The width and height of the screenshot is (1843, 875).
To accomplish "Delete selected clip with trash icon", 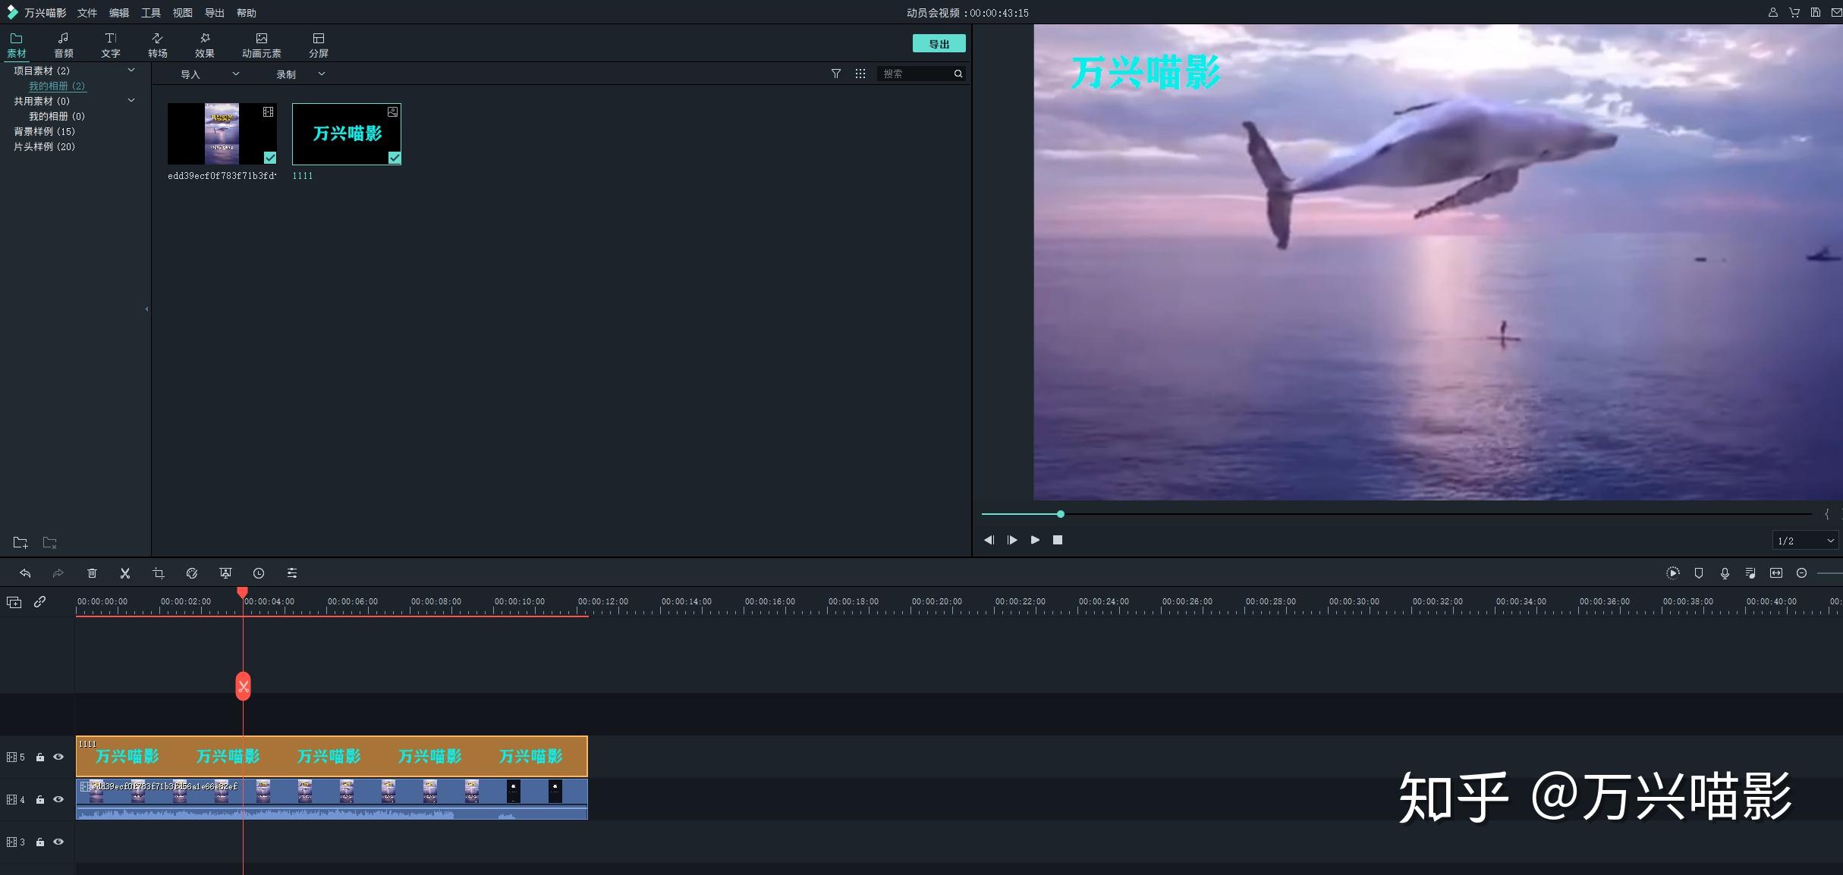I will pos(92,573).
